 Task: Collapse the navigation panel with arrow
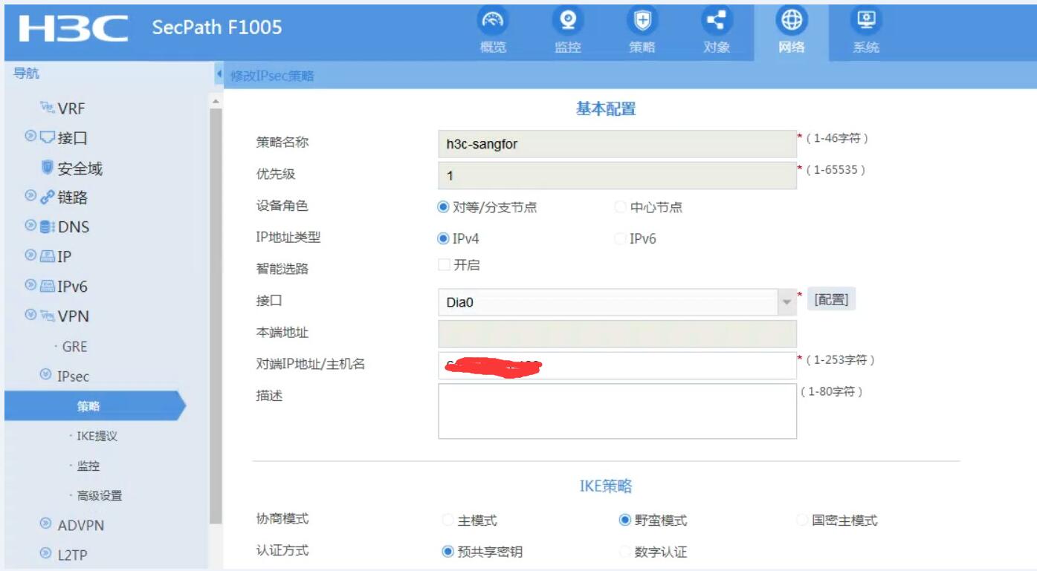(220, 75)
